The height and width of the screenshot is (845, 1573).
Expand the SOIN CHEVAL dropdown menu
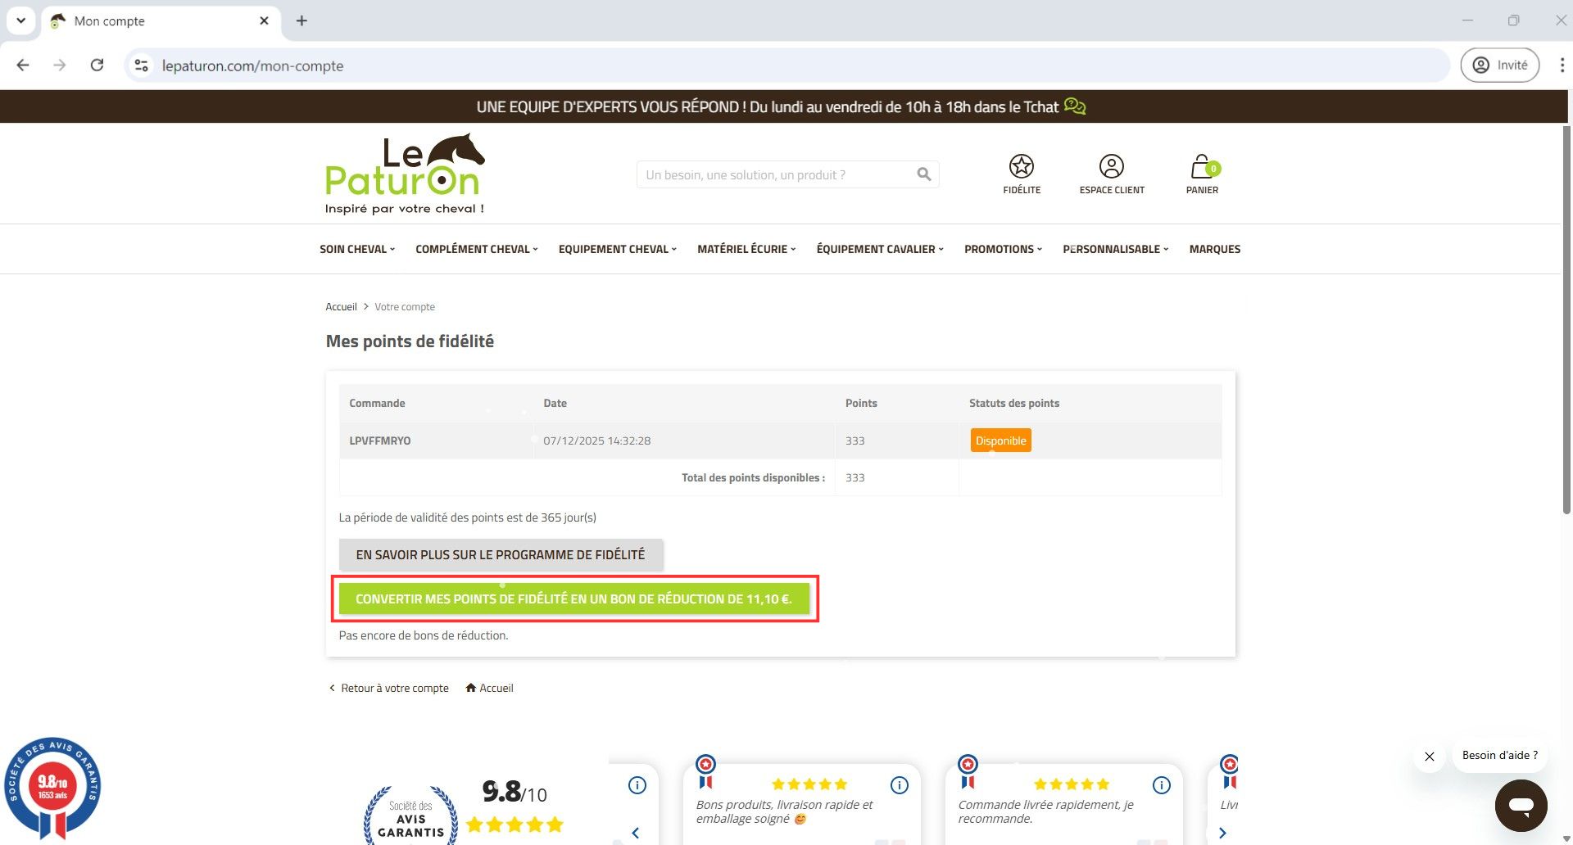click(356, 249)
